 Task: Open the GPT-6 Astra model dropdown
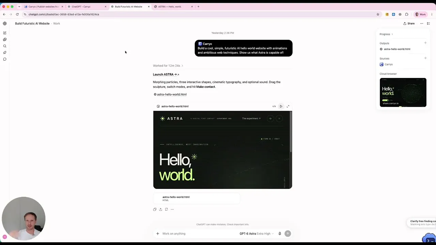click(256, 234)
